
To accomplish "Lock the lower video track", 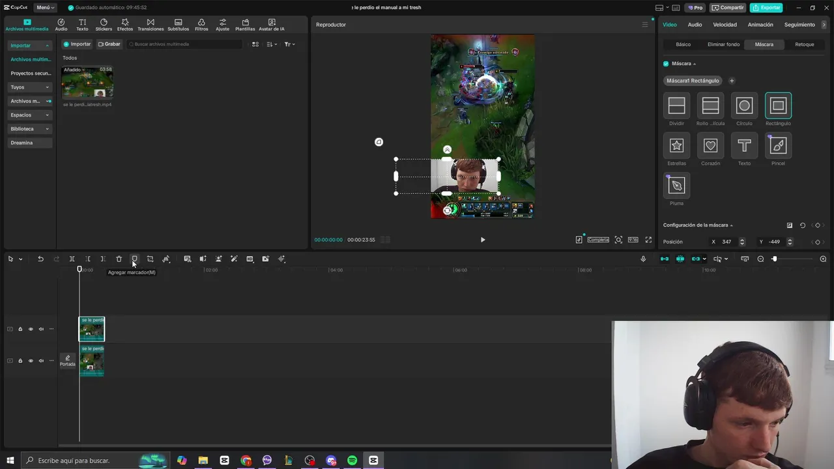I will 20,360.
